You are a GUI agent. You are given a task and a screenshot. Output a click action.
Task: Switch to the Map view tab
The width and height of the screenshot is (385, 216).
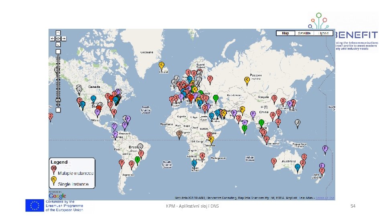[285, 33]
